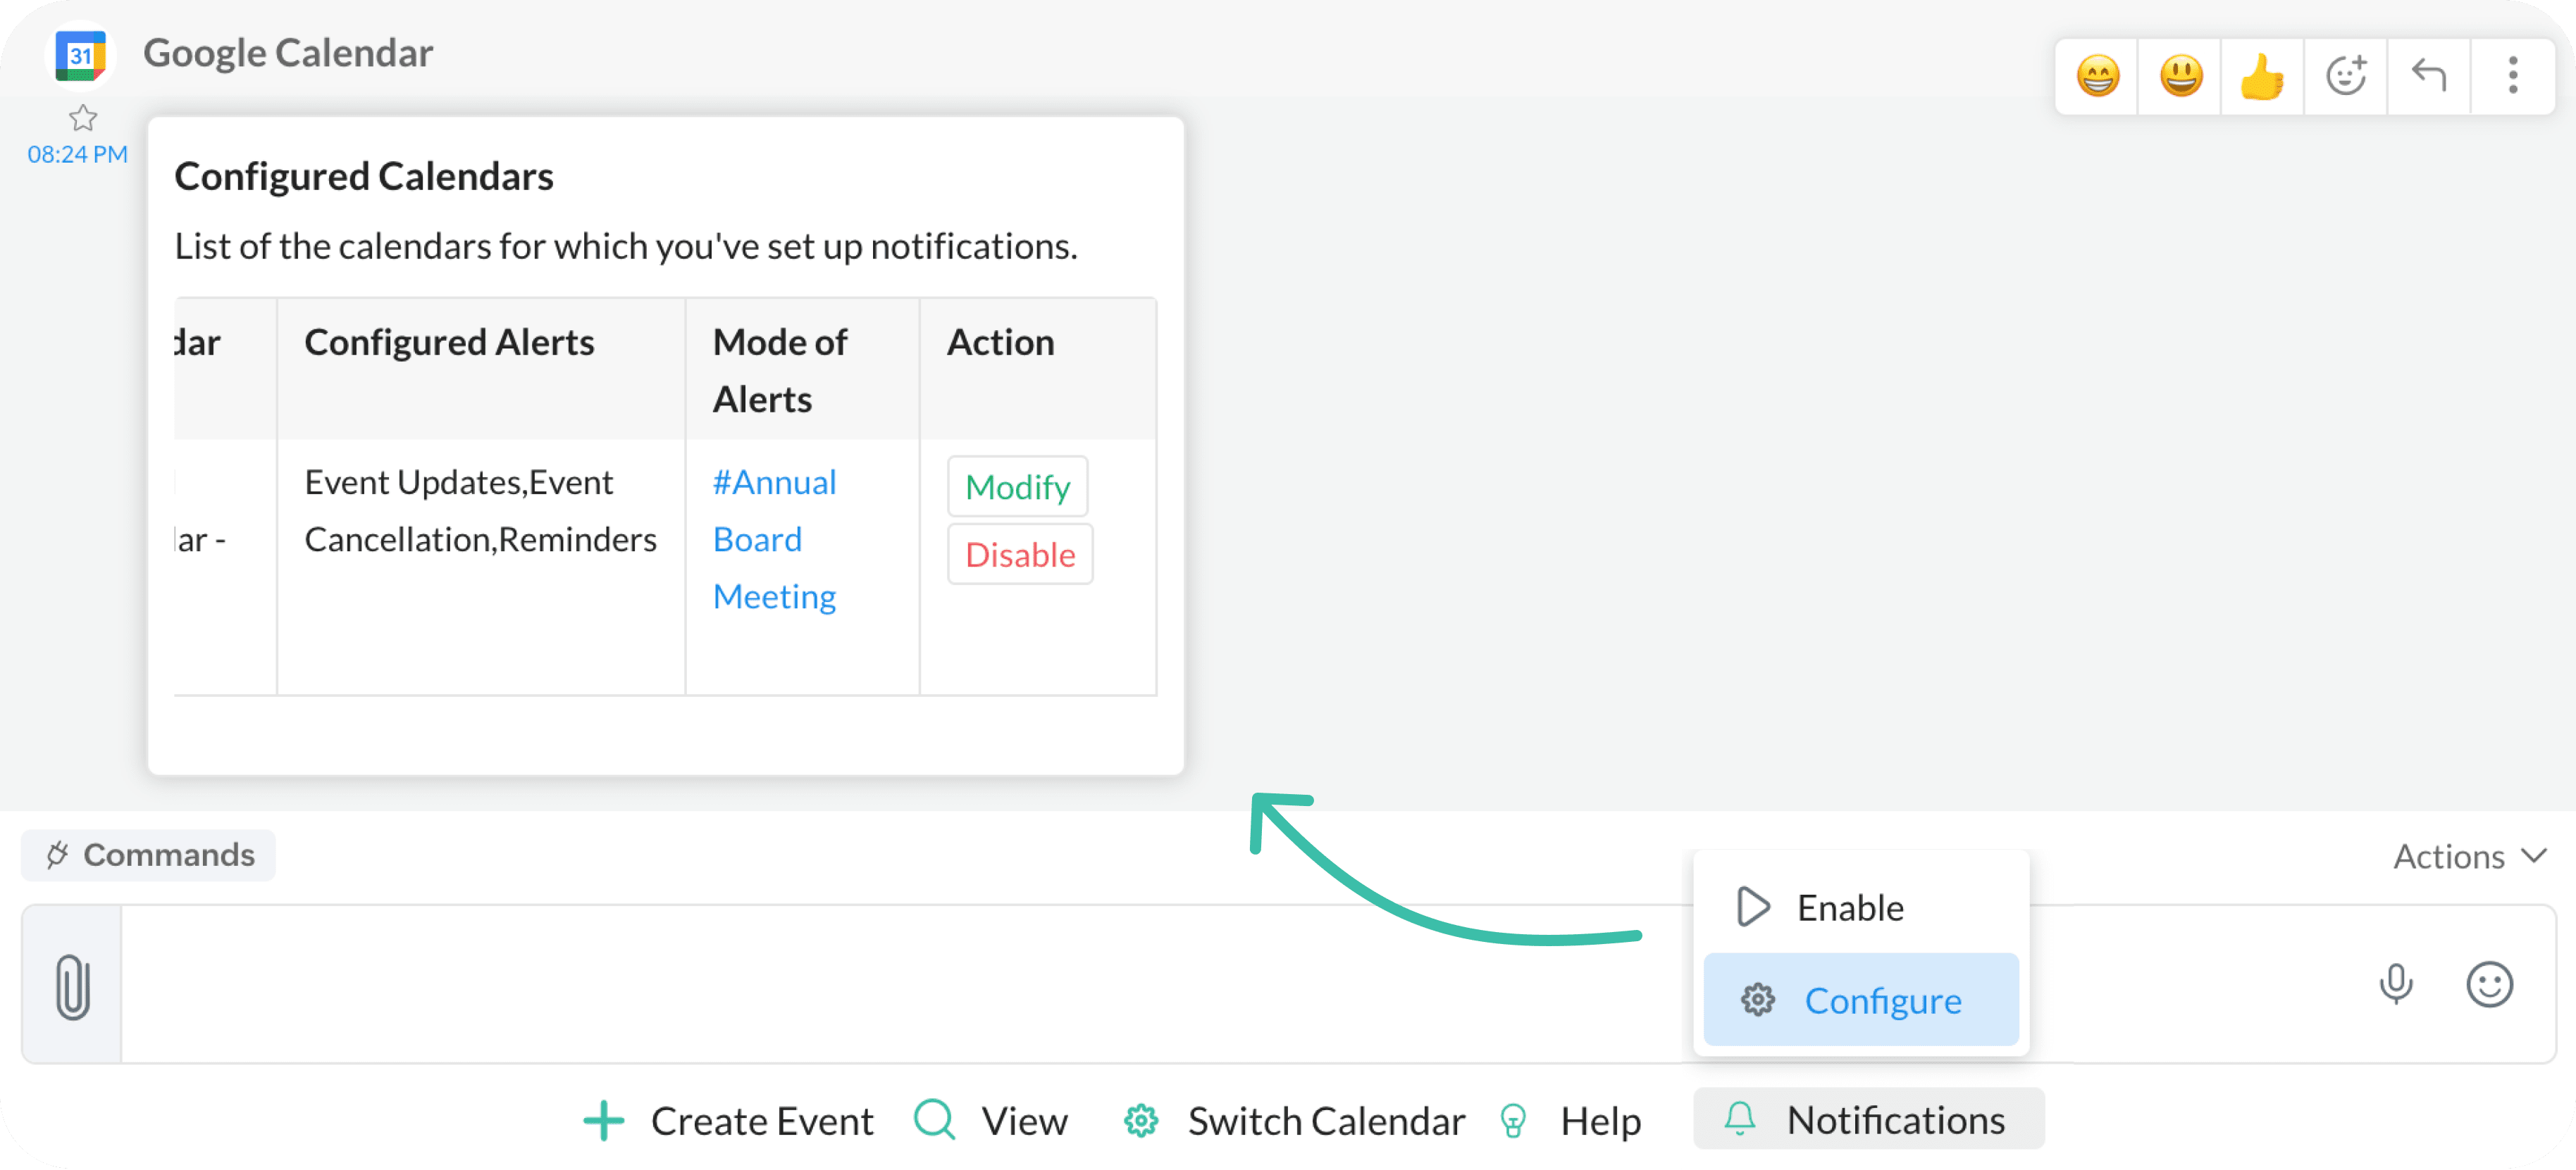
Task: Open the three-dot more options menu
Action: coord(2512,76)
